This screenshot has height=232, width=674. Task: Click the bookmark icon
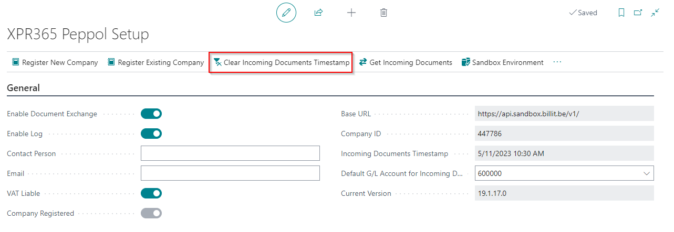point(621,13)
